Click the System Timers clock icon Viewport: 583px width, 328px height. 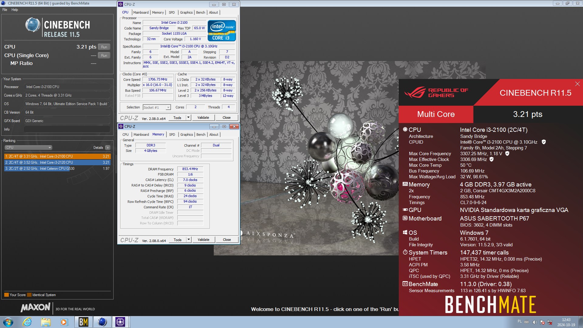(405, 252)
